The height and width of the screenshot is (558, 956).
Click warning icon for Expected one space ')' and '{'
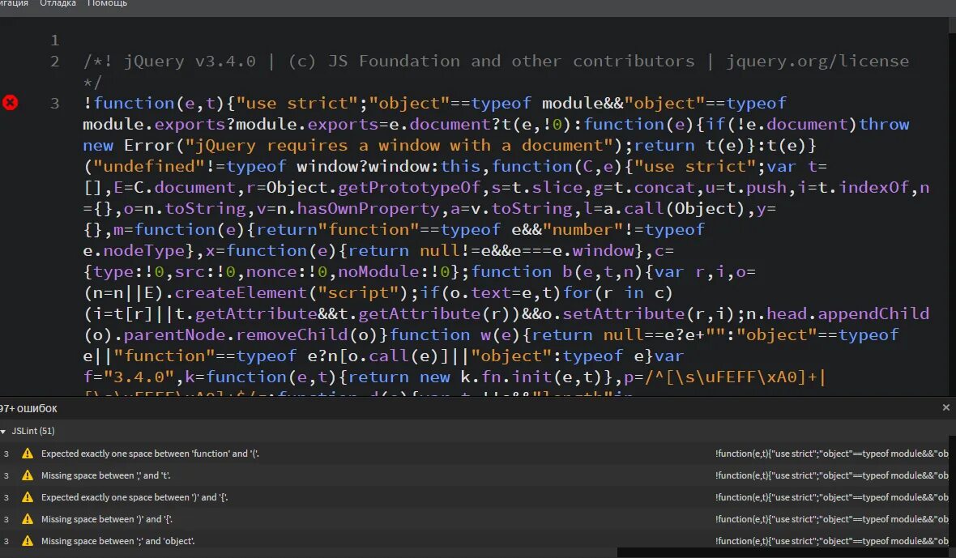click(28, 497)
